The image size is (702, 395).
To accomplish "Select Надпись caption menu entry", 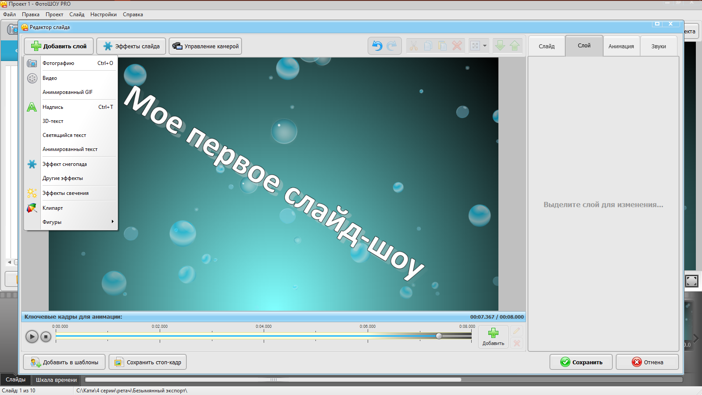I will (x=71, y=107).
